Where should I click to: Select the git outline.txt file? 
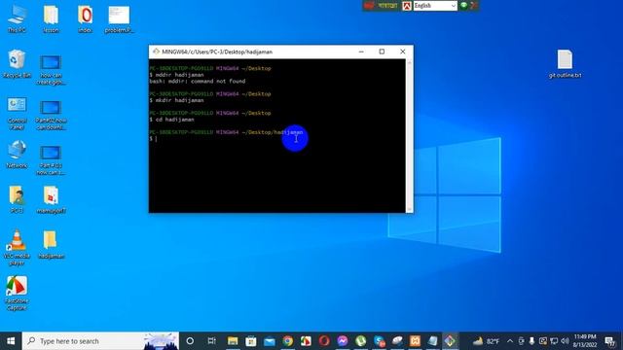click(x=565, y=63)
